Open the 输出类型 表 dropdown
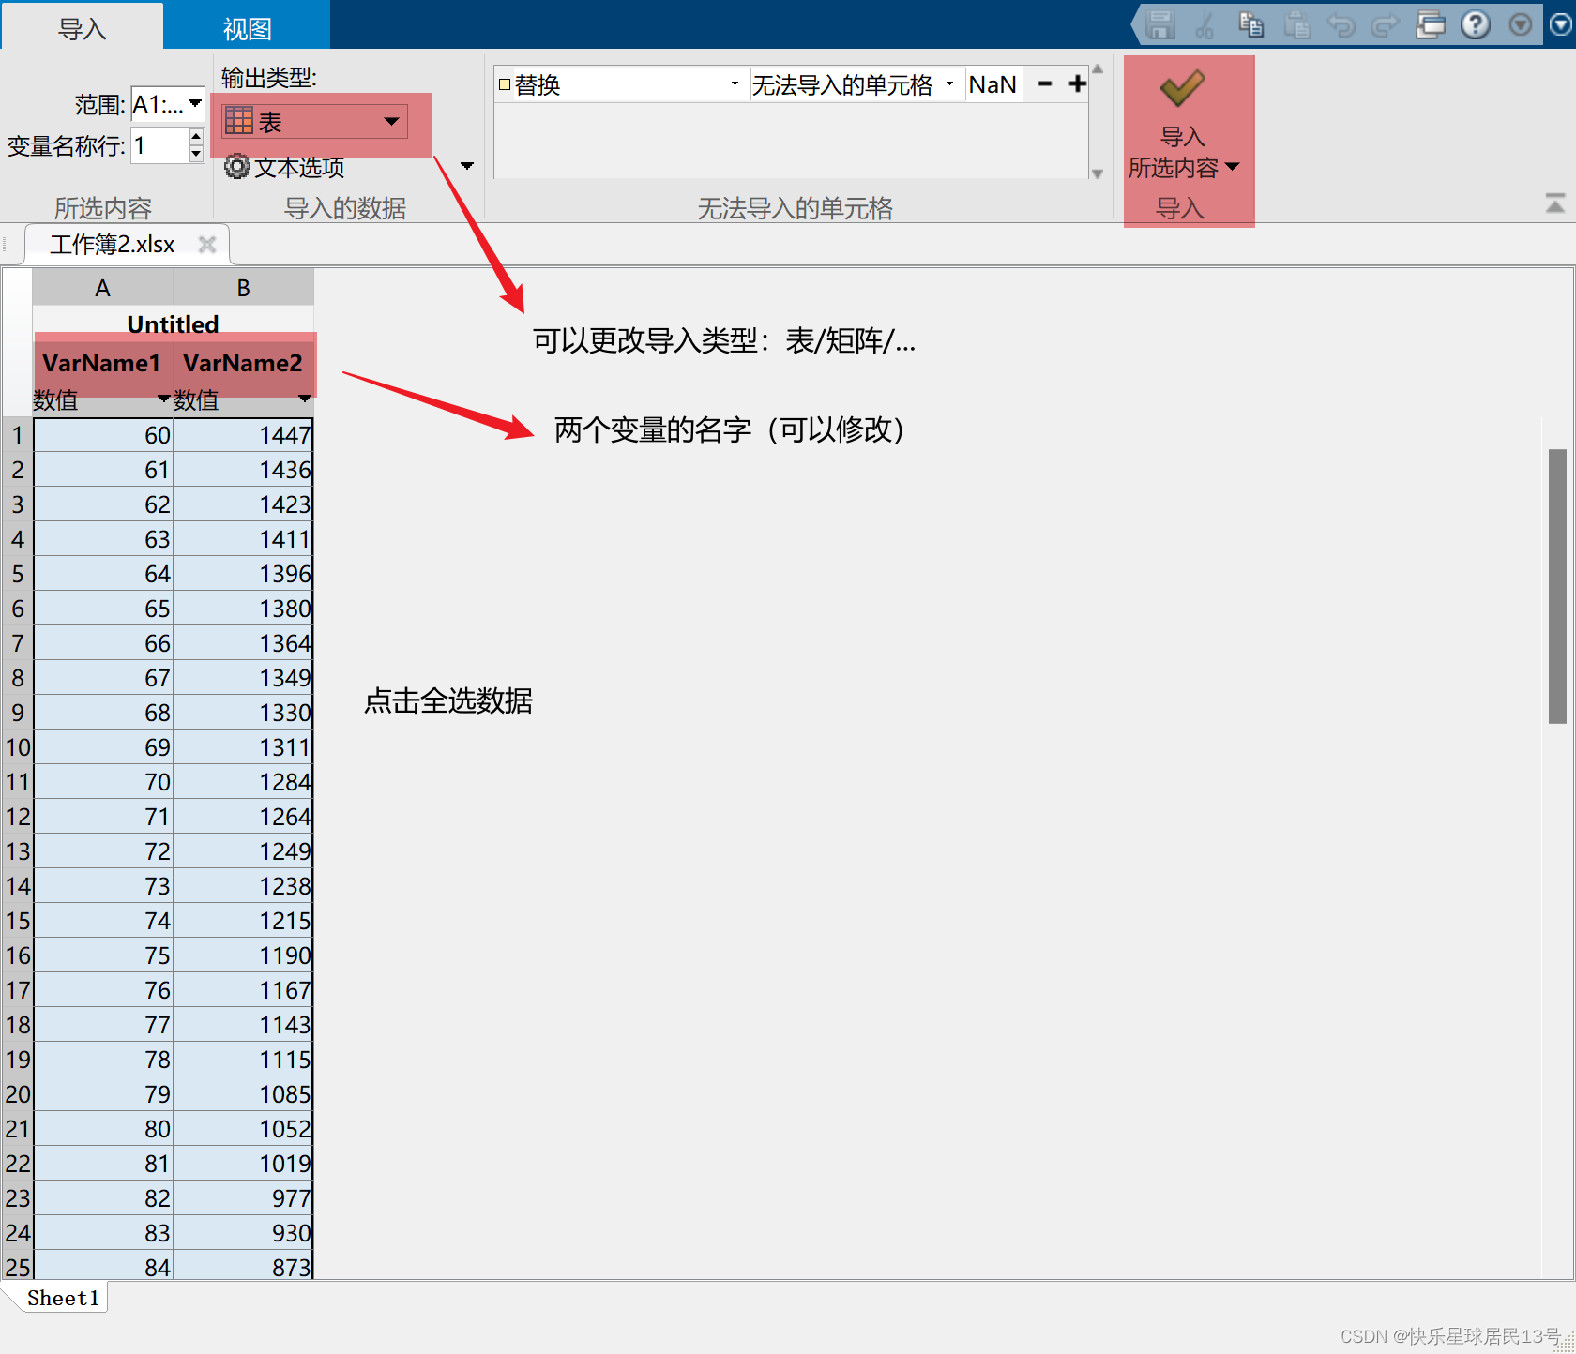 pyautogui.click(x=314, y=121)
